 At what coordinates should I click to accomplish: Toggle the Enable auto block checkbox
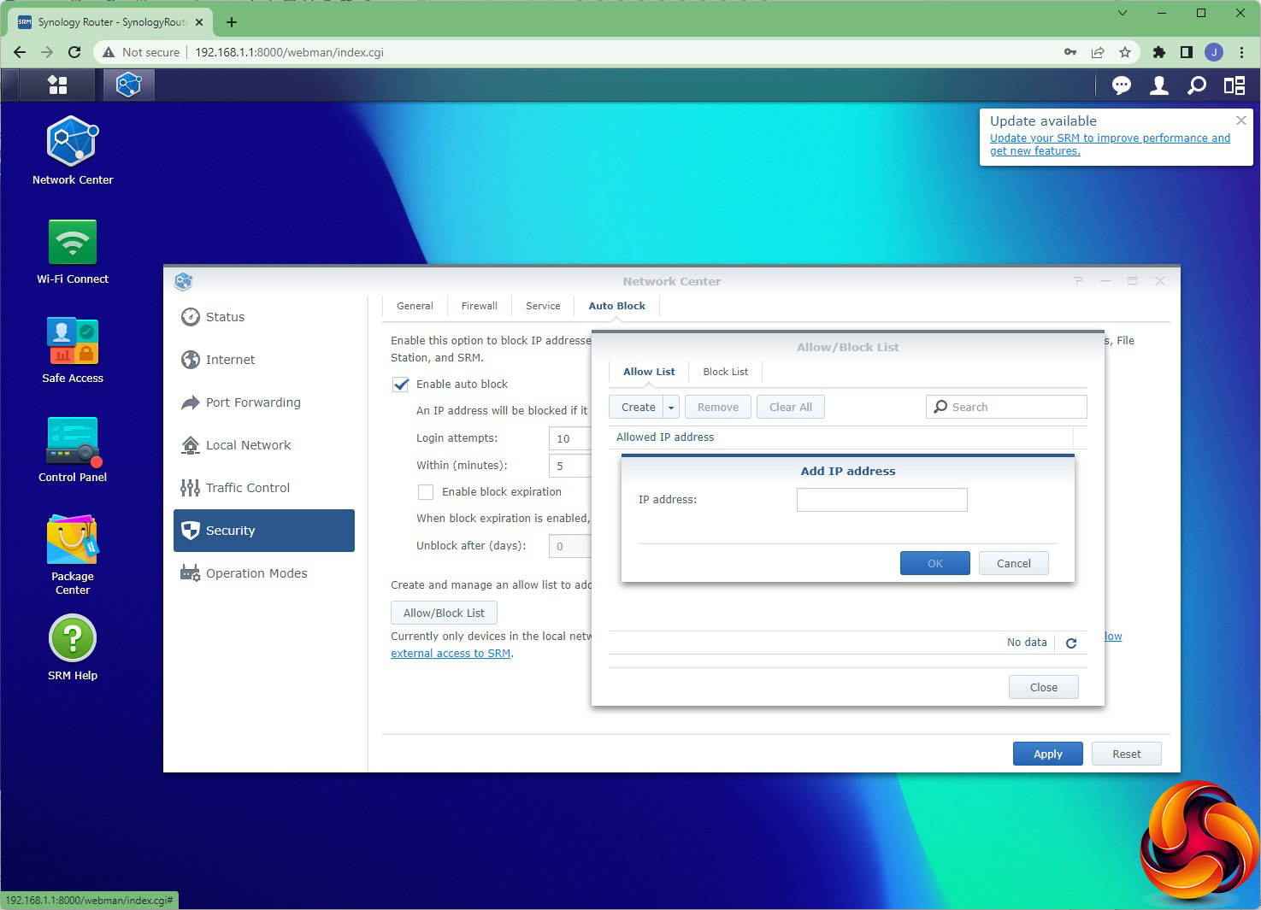point(401,385)
